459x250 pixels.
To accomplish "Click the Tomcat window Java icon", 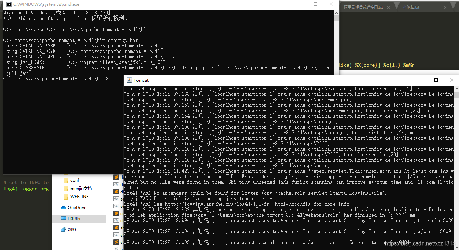I will (129, 80).
